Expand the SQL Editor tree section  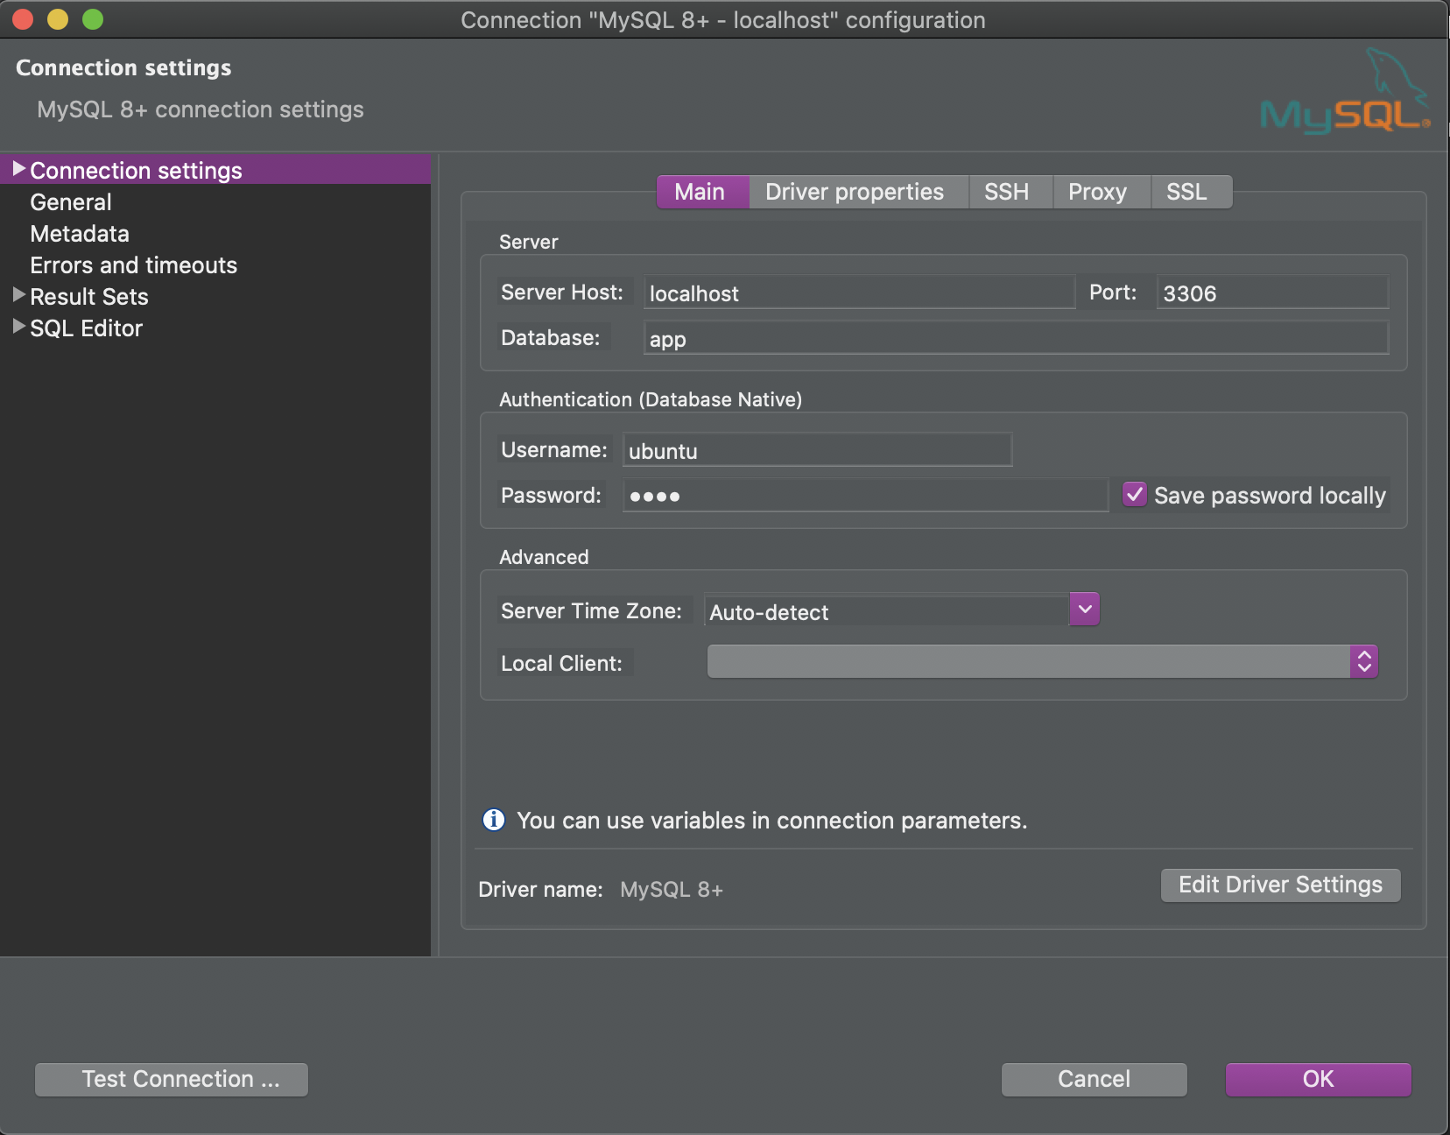(18, 327)
